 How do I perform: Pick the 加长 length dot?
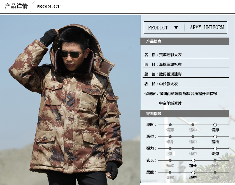point(193,161)
